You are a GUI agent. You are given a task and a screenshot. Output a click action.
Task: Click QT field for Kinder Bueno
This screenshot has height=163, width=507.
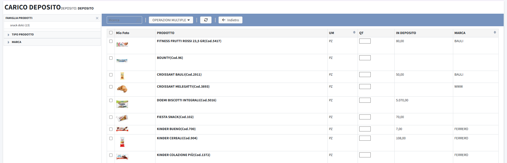pos(365,129)
